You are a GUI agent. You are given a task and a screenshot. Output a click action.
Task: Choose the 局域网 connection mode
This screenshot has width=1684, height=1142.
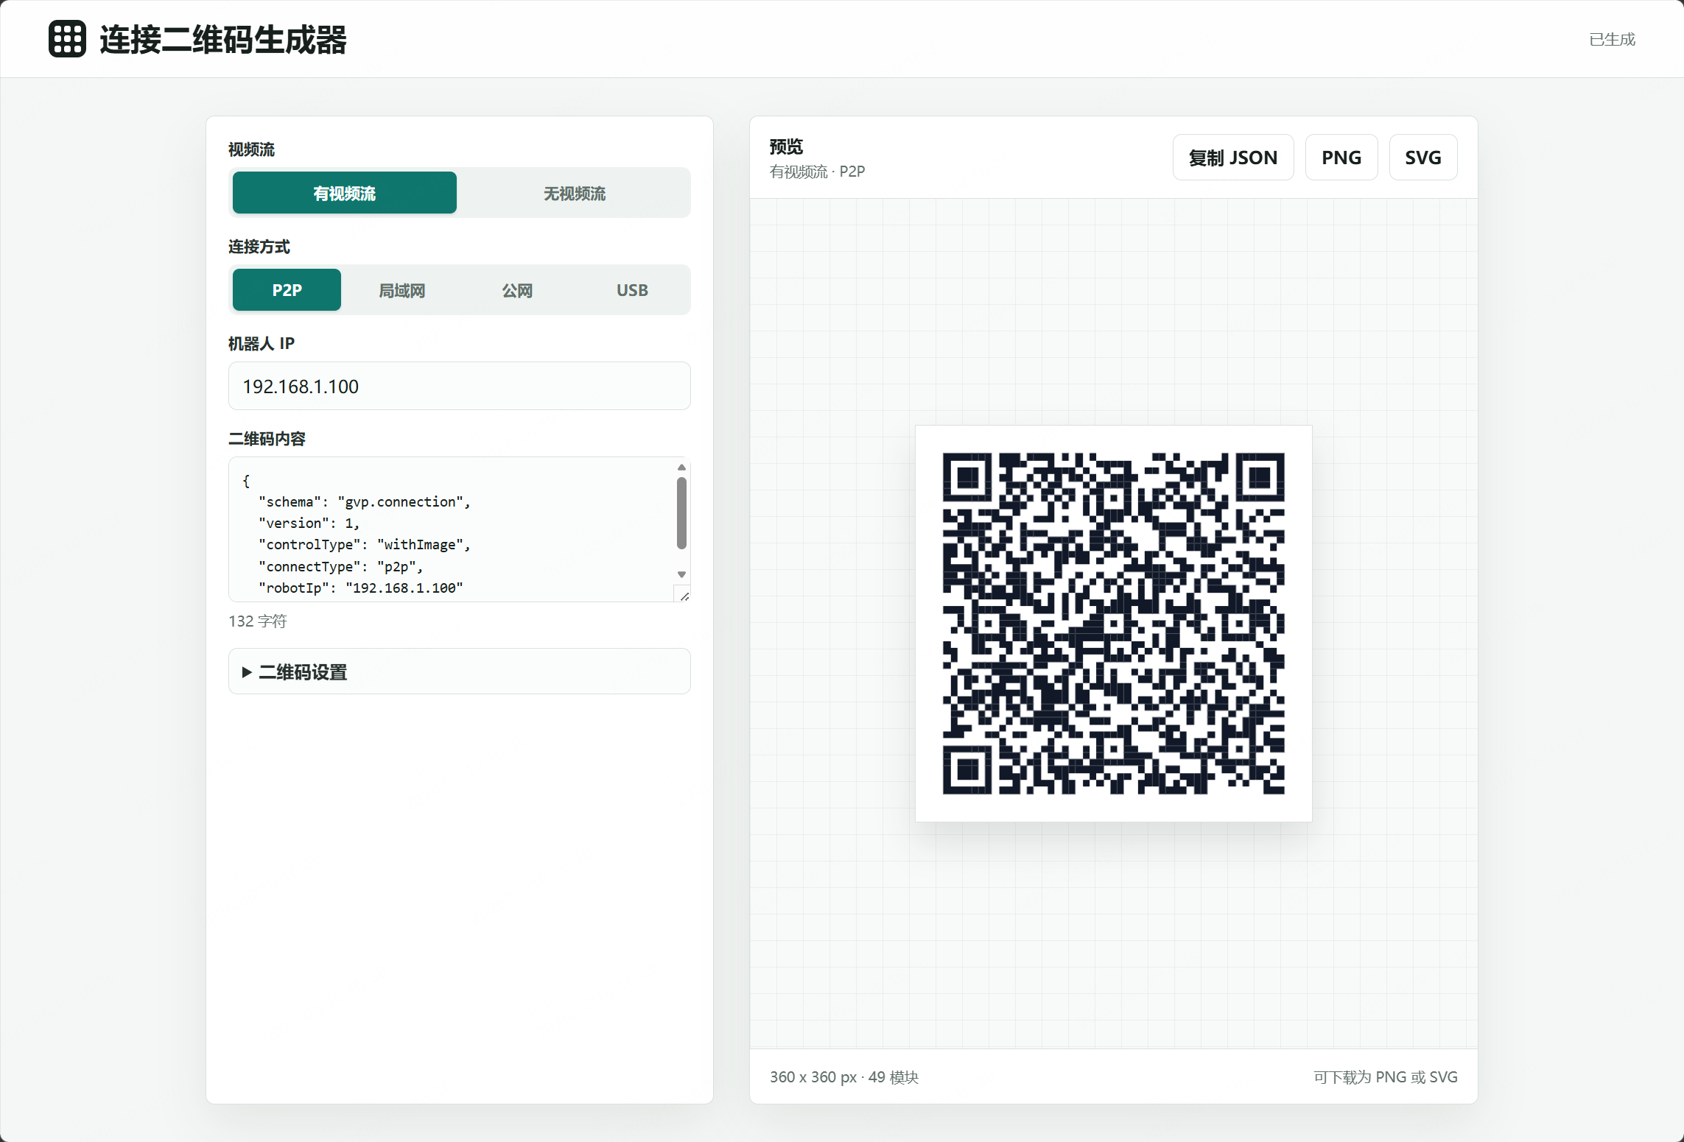point(401,290)
